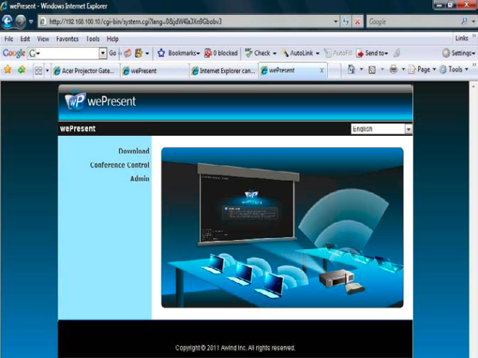Click the spell Check button
This screenshot has width=478, height=358.
[261, 53]
